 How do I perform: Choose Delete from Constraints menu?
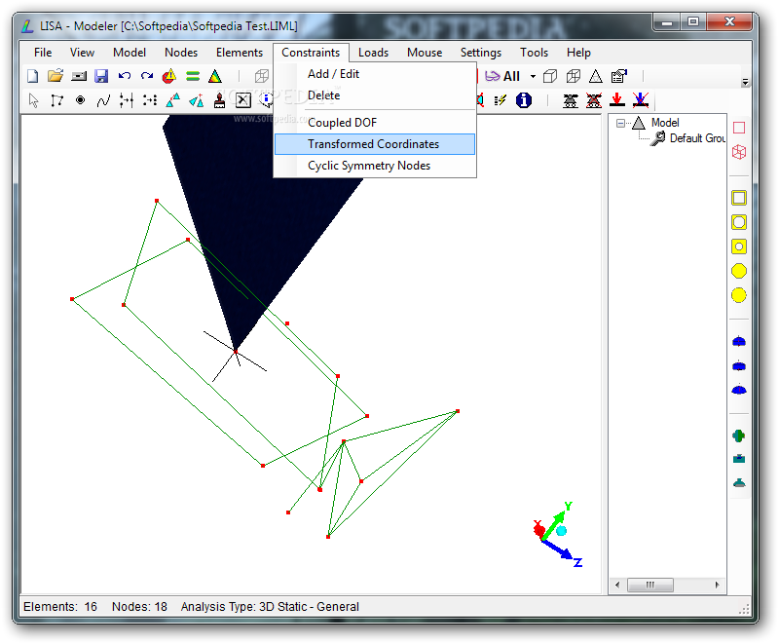[x=375, y=95]
